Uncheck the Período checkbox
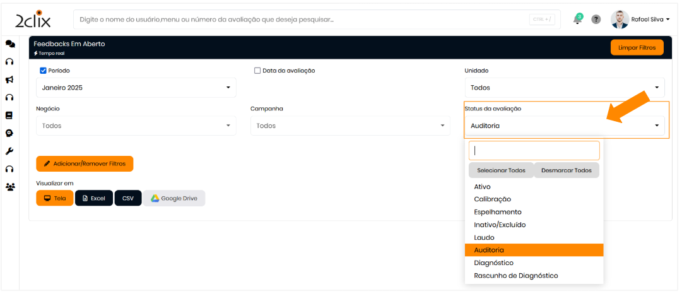The image size is (682, 296). pos(44,71)
